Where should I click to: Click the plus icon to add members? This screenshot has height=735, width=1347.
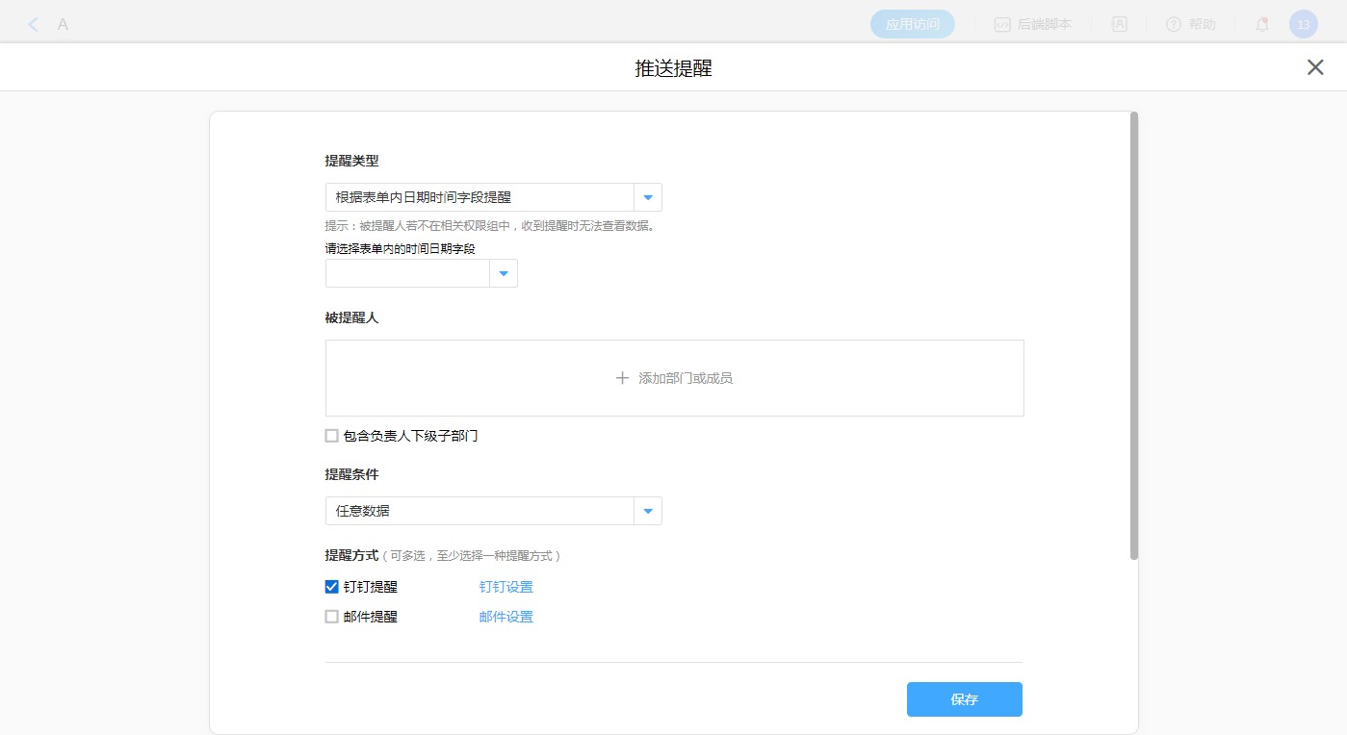pos(622,378)
